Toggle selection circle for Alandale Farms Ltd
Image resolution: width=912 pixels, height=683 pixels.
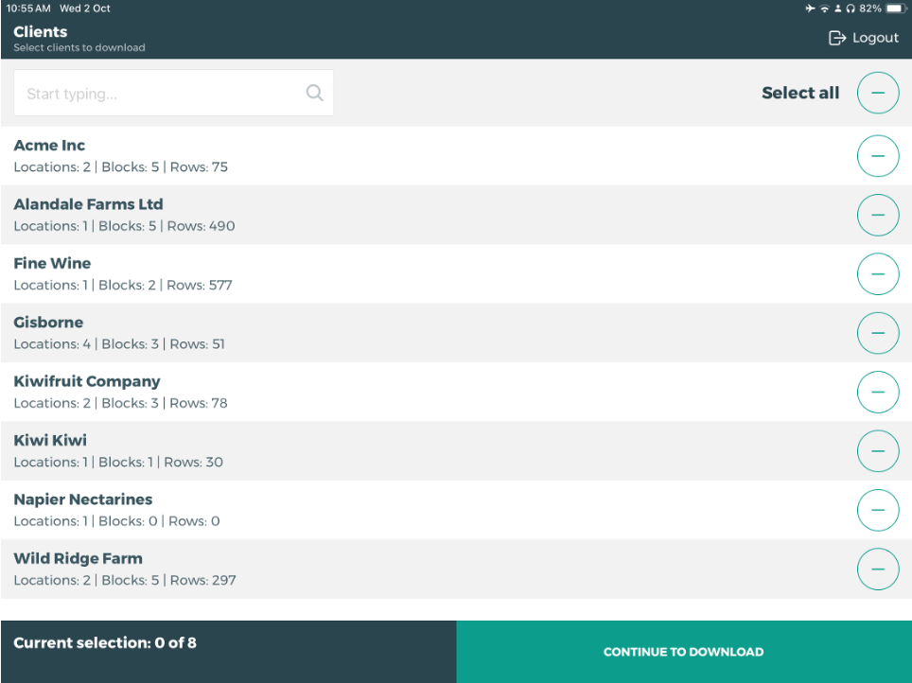pos(877,215)
